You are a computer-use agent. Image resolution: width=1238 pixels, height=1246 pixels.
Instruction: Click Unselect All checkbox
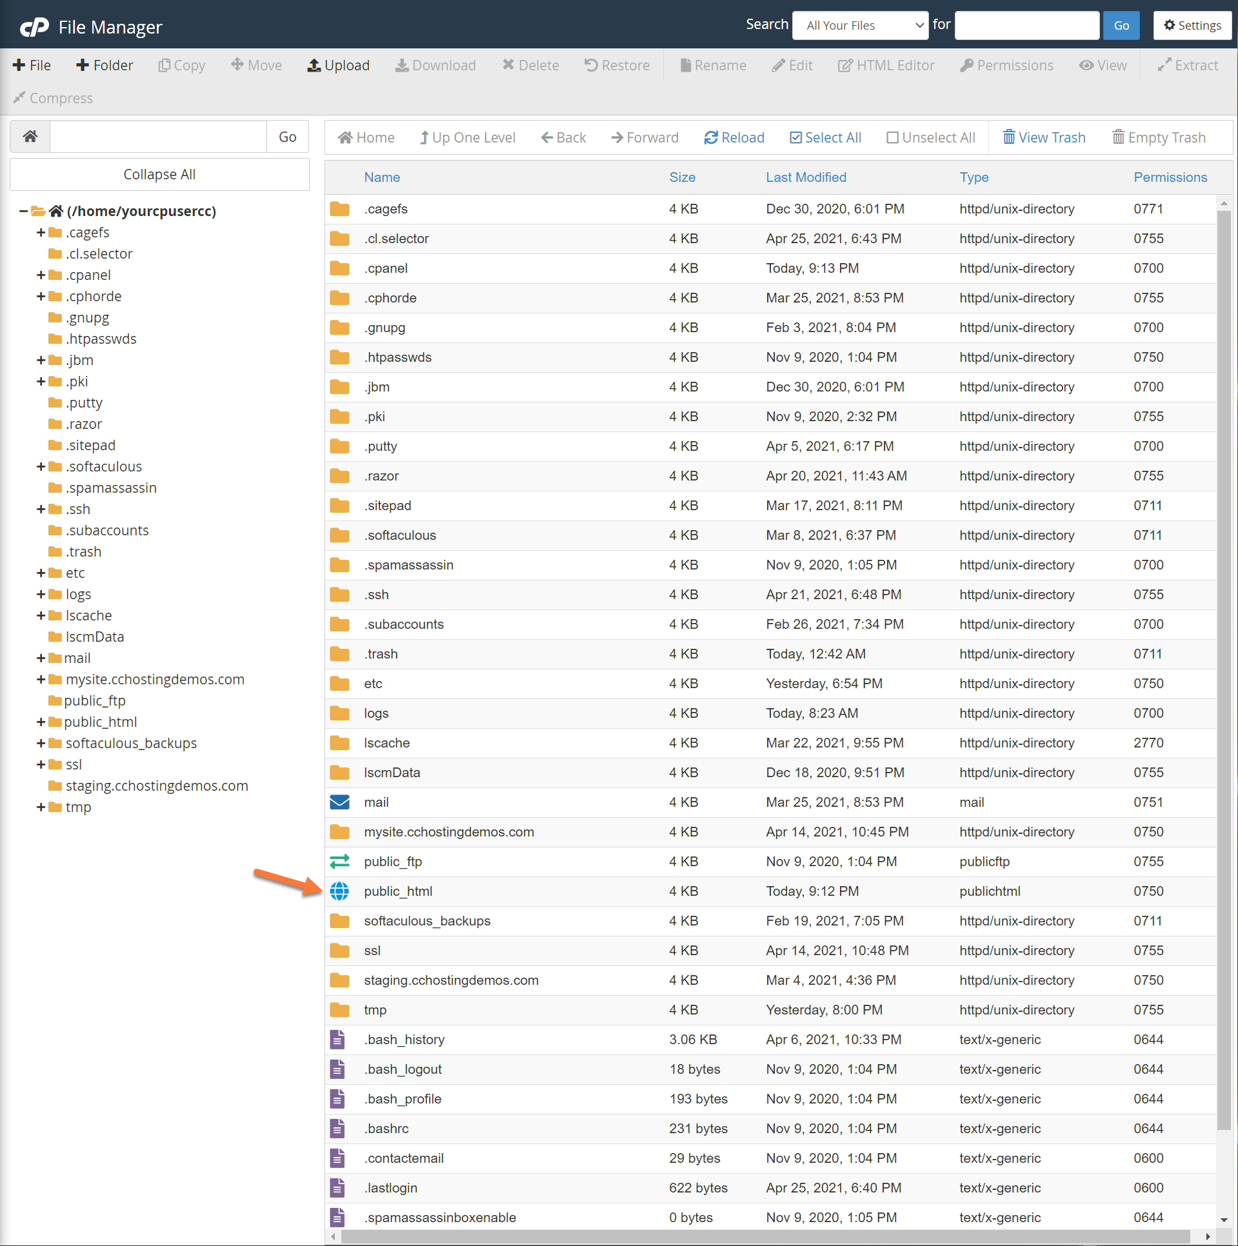tap(930, 137)
